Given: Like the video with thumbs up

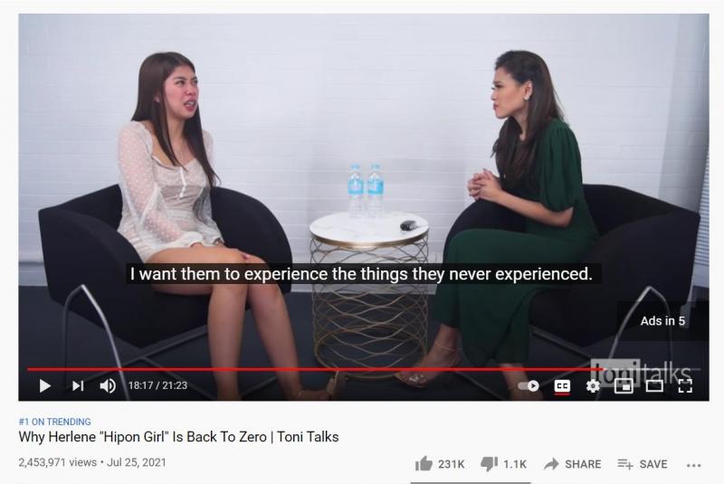Looking at the screenshot, I should click(x=440, y=464).
